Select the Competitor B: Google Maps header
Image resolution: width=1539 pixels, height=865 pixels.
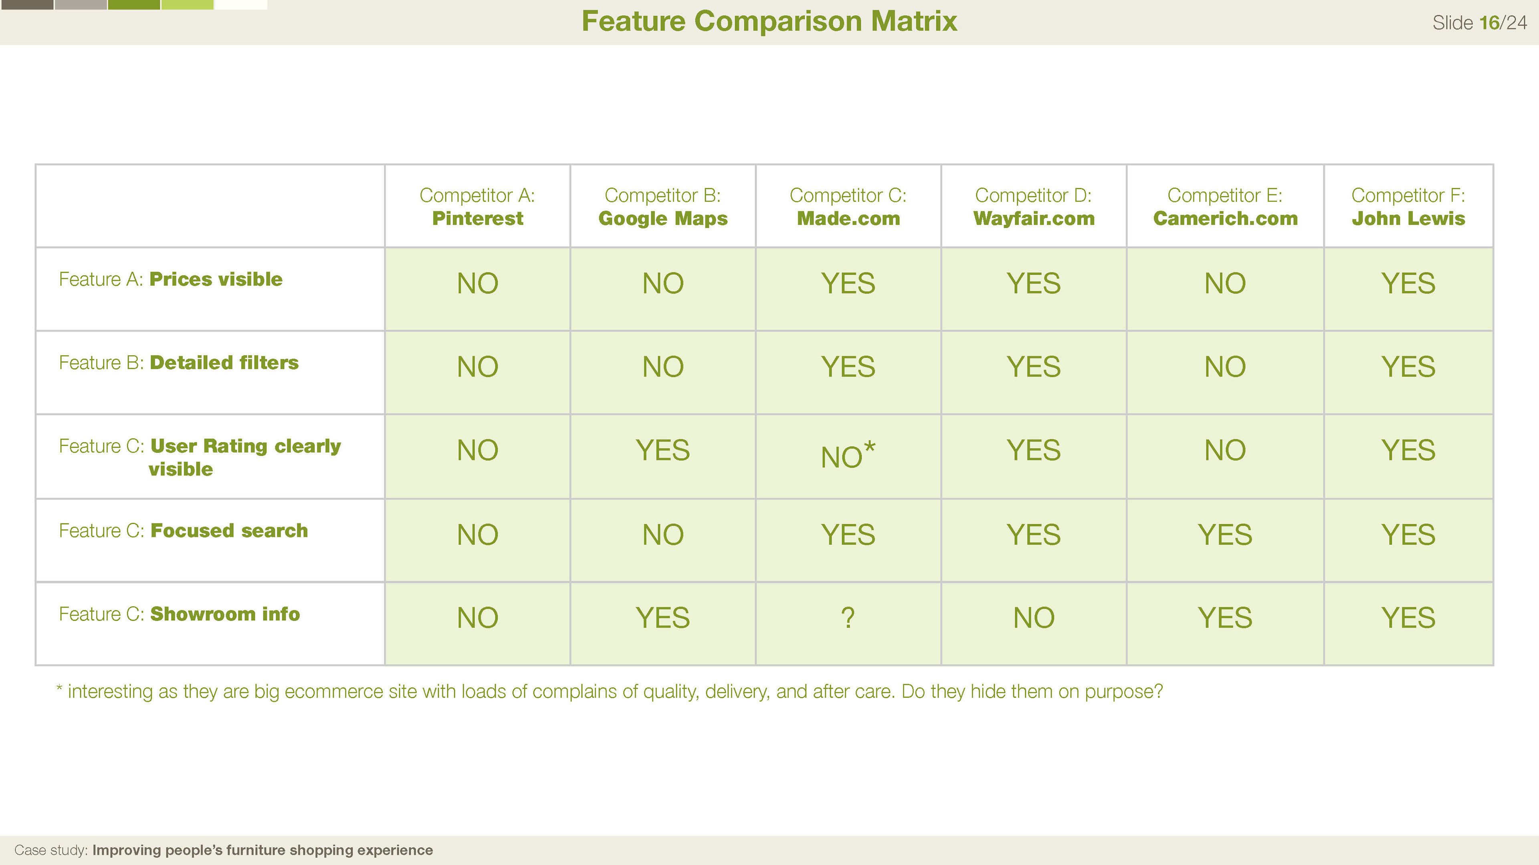(x=662, y=206)
